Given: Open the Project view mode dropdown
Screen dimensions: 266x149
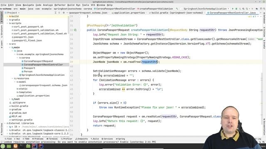Looking at the screenshot, I should coord(13,13).
